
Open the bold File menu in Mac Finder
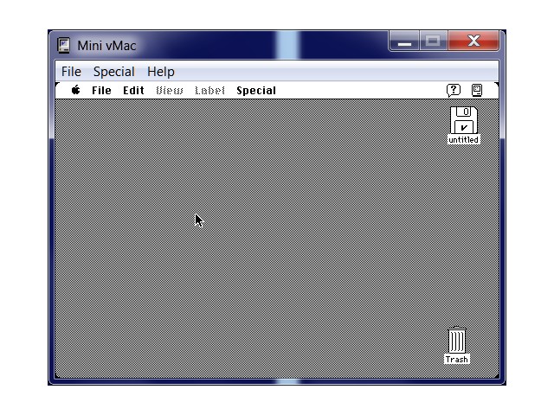click(101, 91)
